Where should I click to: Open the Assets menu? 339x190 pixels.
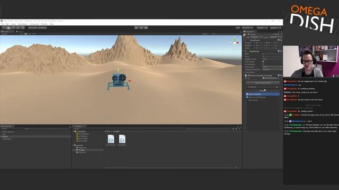13,24
